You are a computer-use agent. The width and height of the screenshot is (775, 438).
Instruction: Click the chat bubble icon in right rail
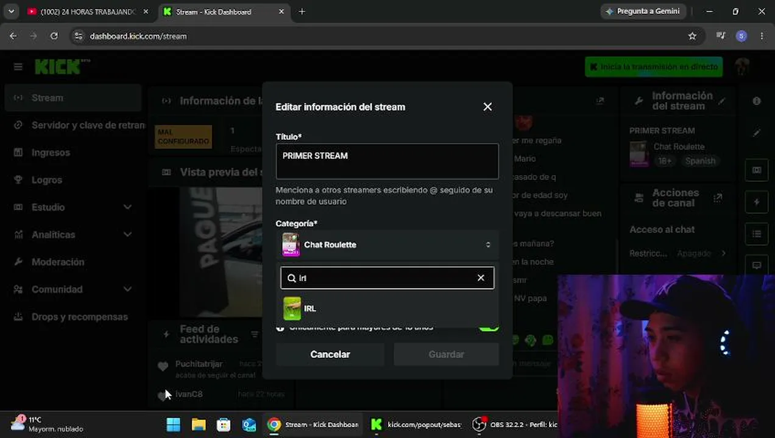757,265
